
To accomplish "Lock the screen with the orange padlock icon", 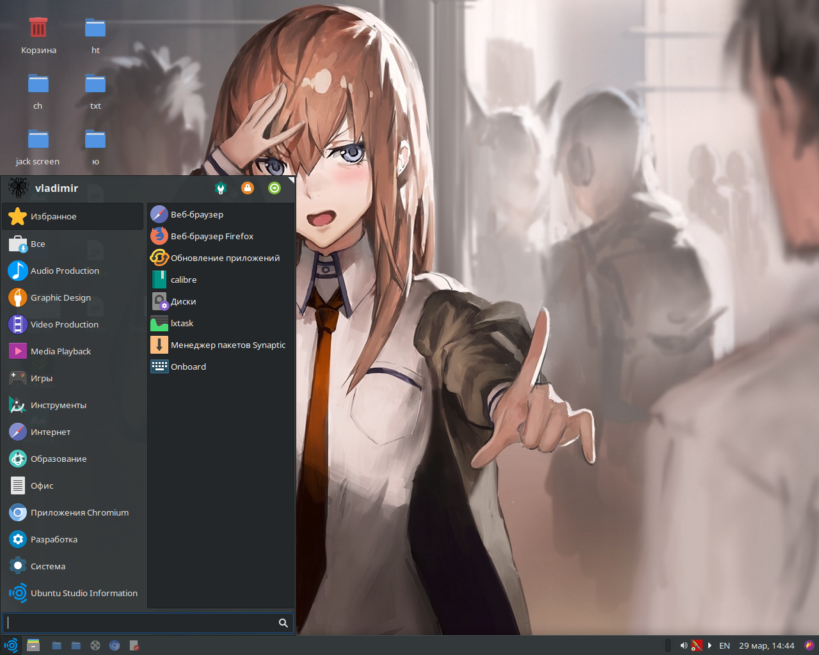I will (248, 188).
